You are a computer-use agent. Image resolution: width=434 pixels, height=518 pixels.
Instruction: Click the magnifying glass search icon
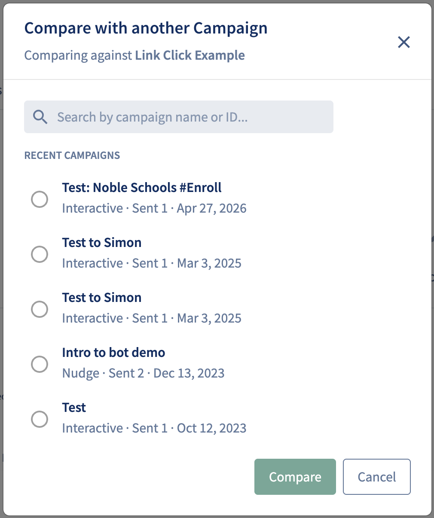point(40,117)
